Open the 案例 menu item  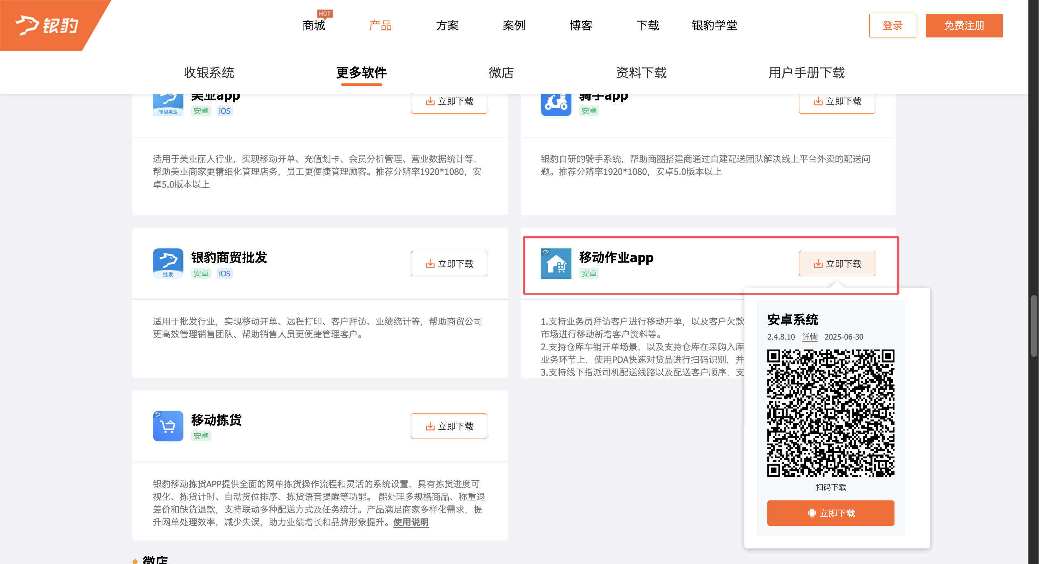(x=514, y=25)
